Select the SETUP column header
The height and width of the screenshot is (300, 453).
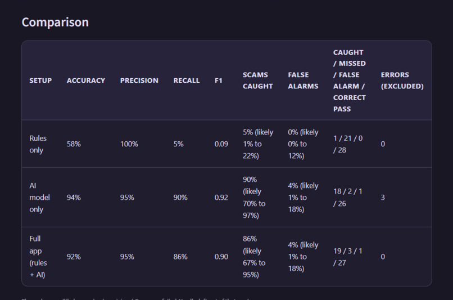coord(40,80)
